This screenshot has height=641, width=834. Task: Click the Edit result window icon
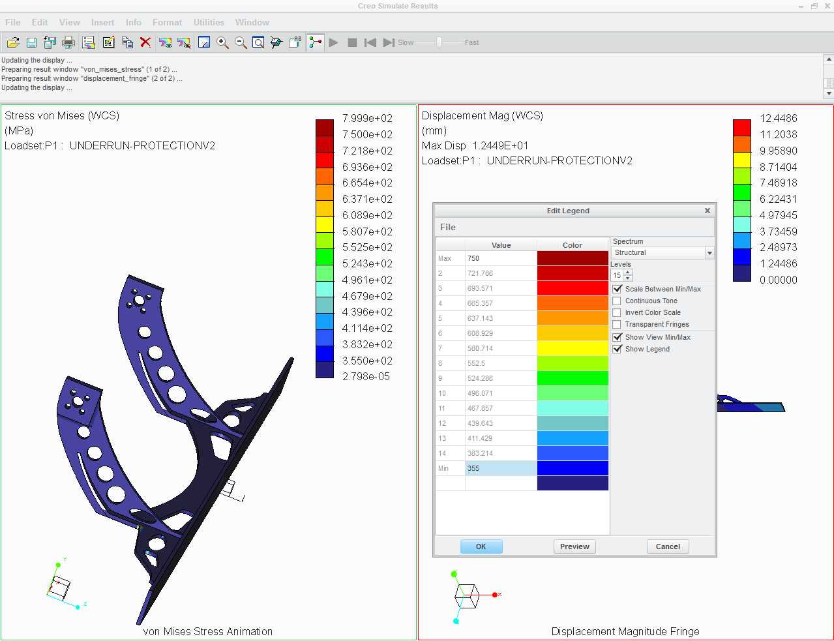point(108,42)
